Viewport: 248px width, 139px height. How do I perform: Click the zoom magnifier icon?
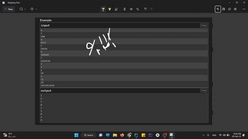pos(218,9)
